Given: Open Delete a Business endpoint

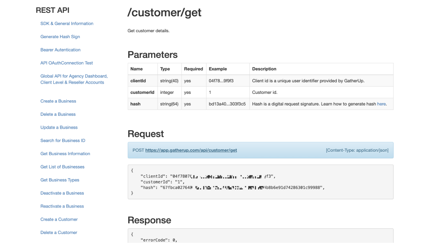Looking at the screenshot, I should coord(58,114).
